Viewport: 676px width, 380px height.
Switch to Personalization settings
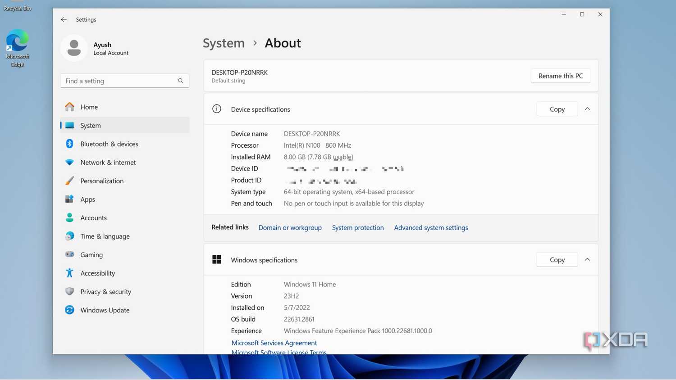point(125,181)
